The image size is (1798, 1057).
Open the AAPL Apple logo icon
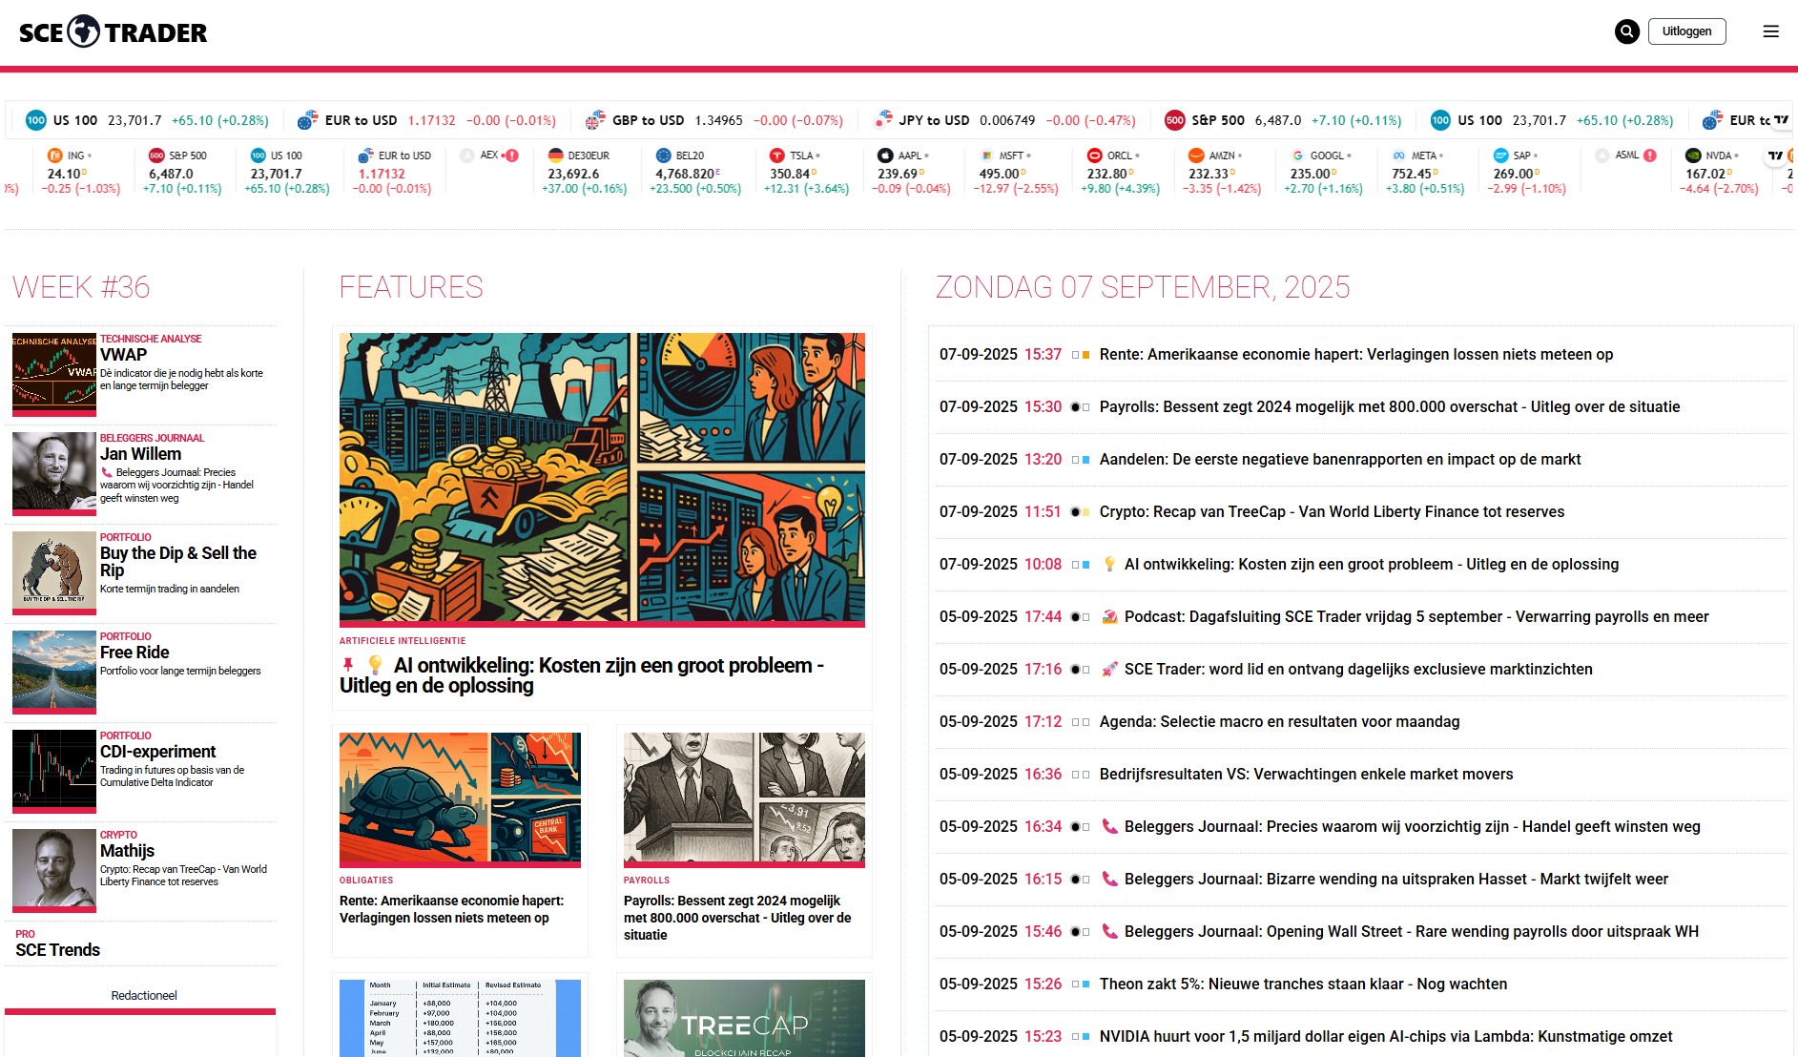(x=885, y=155)
